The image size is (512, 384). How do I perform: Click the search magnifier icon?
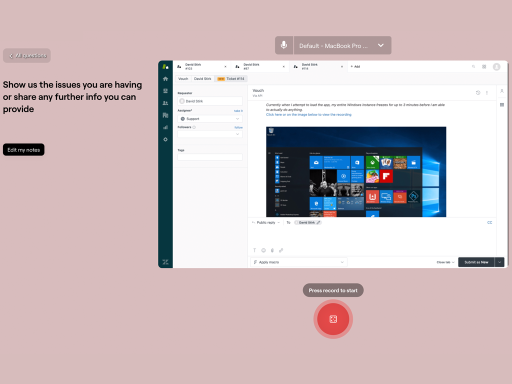473,66
